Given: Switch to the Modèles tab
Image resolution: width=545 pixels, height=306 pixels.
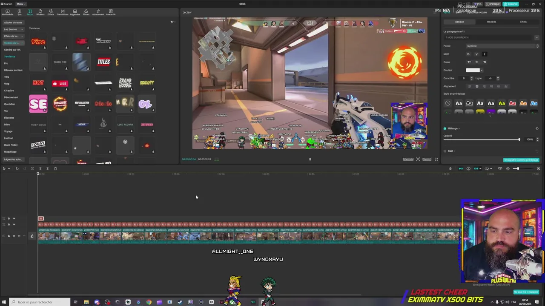Looking at the screenshot, I should point(491,22).
